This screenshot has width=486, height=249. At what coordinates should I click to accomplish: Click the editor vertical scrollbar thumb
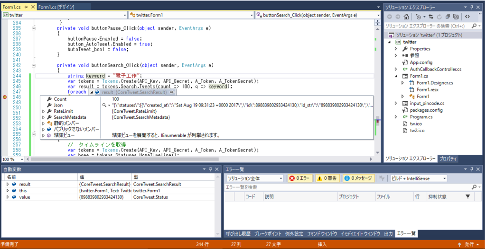(377, 120)
